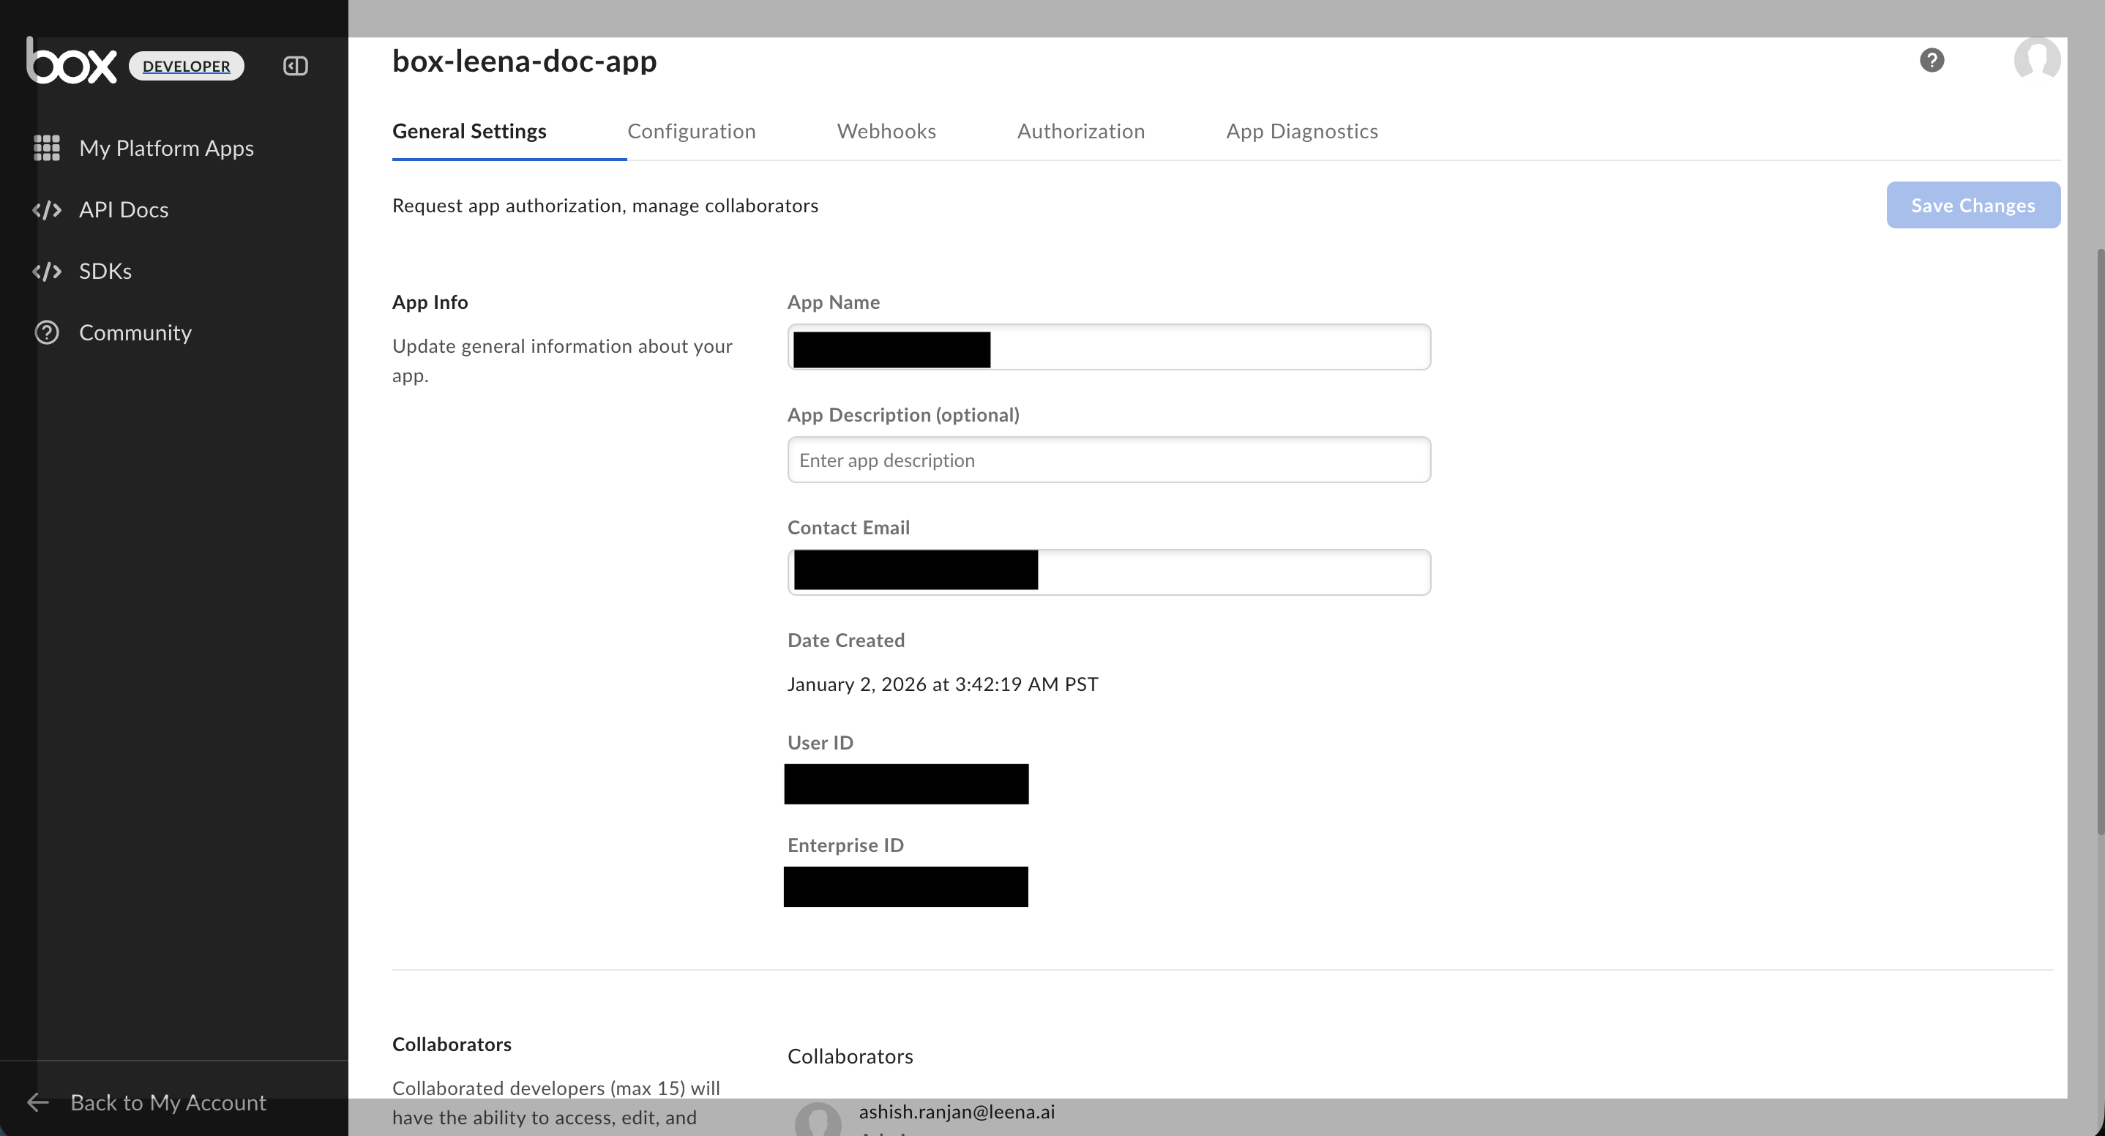Go to the Authorization tab

pos(1080,132)
